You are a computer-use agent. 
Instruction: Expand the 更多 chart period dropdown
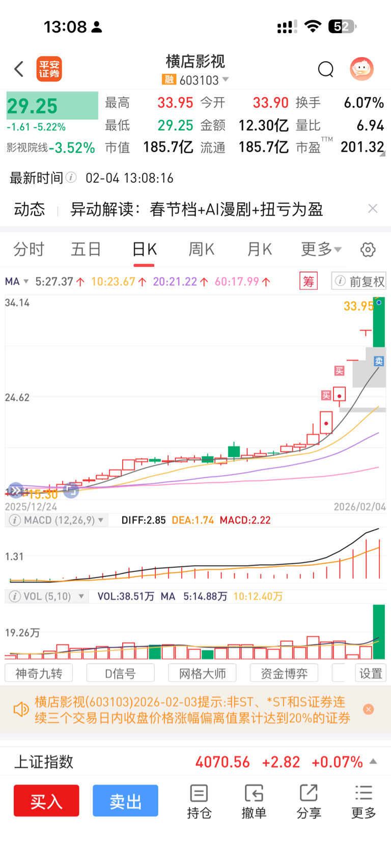(x=321, y=249)
